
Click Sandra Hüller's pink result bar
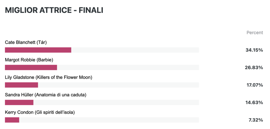19,102
